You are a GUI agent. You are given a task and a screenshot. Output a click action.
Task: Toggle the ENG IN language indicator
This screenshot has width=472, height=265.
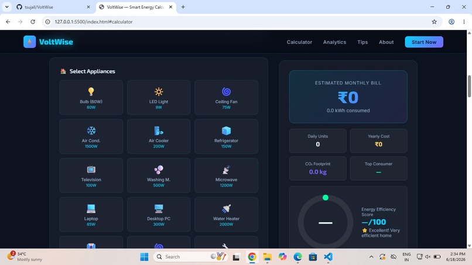(x=406, y=257)
